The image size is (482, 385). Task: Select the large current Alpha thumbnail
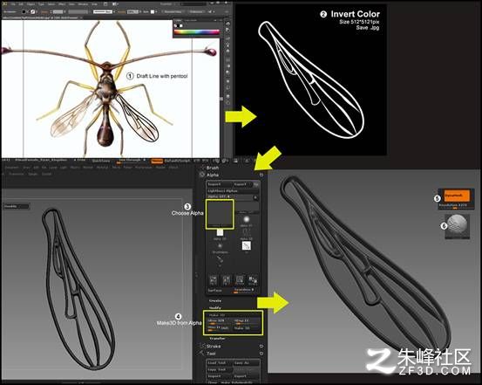click(220, 214)
